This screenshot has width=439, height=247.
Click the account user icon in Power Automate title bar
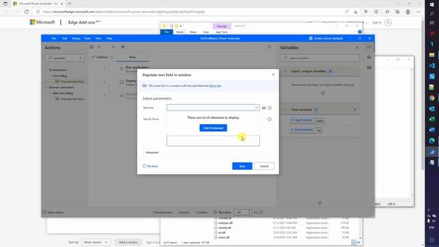pyautogui.click(x=311, y=38)
